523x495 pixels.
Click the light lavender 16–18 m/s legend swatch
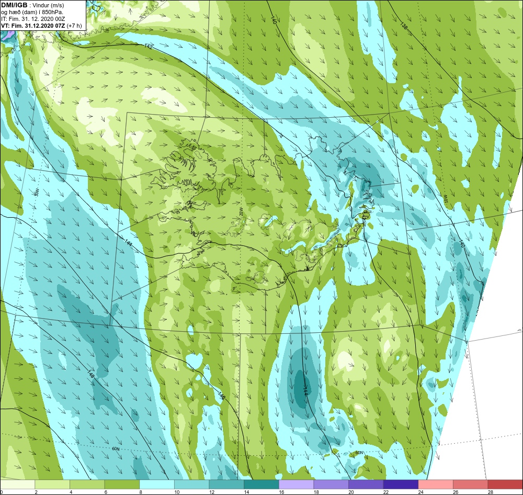[296, 485]
